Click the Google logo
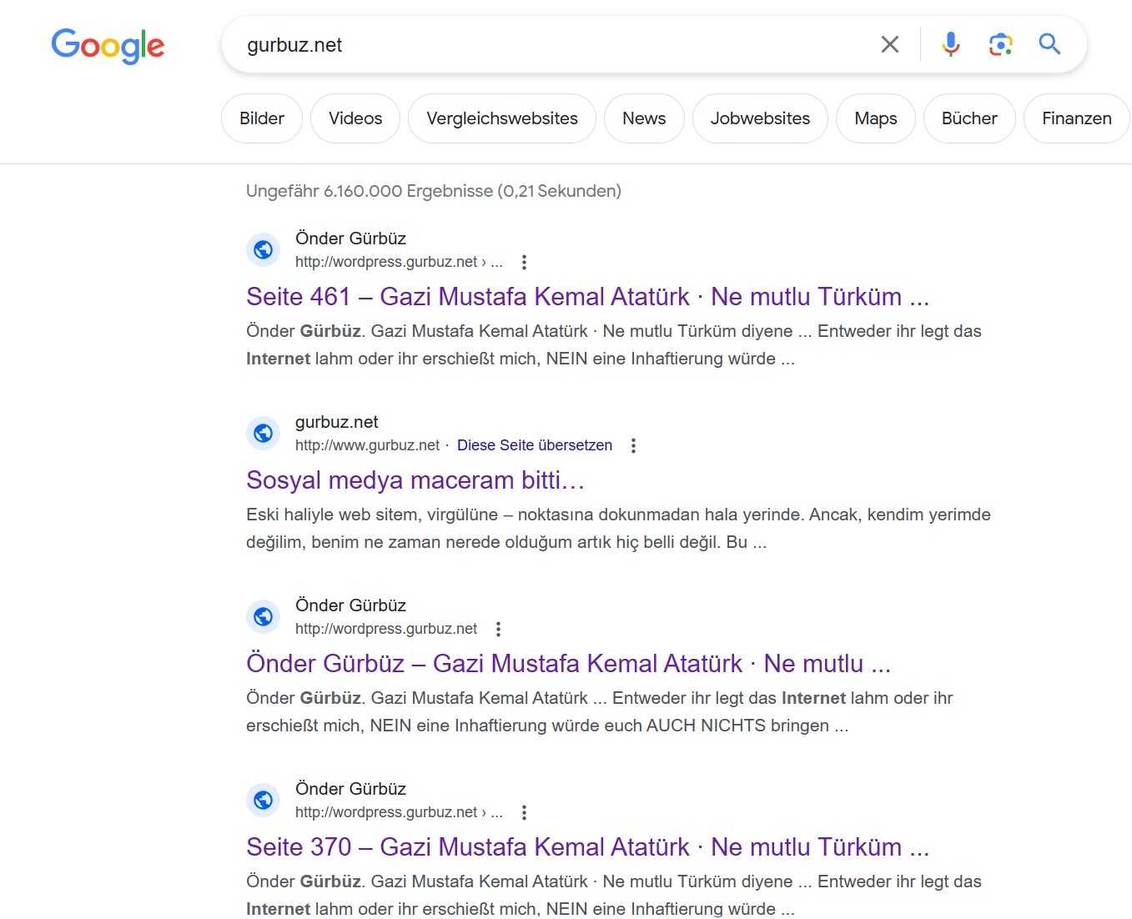1132x919 pixels. (108, 45)
